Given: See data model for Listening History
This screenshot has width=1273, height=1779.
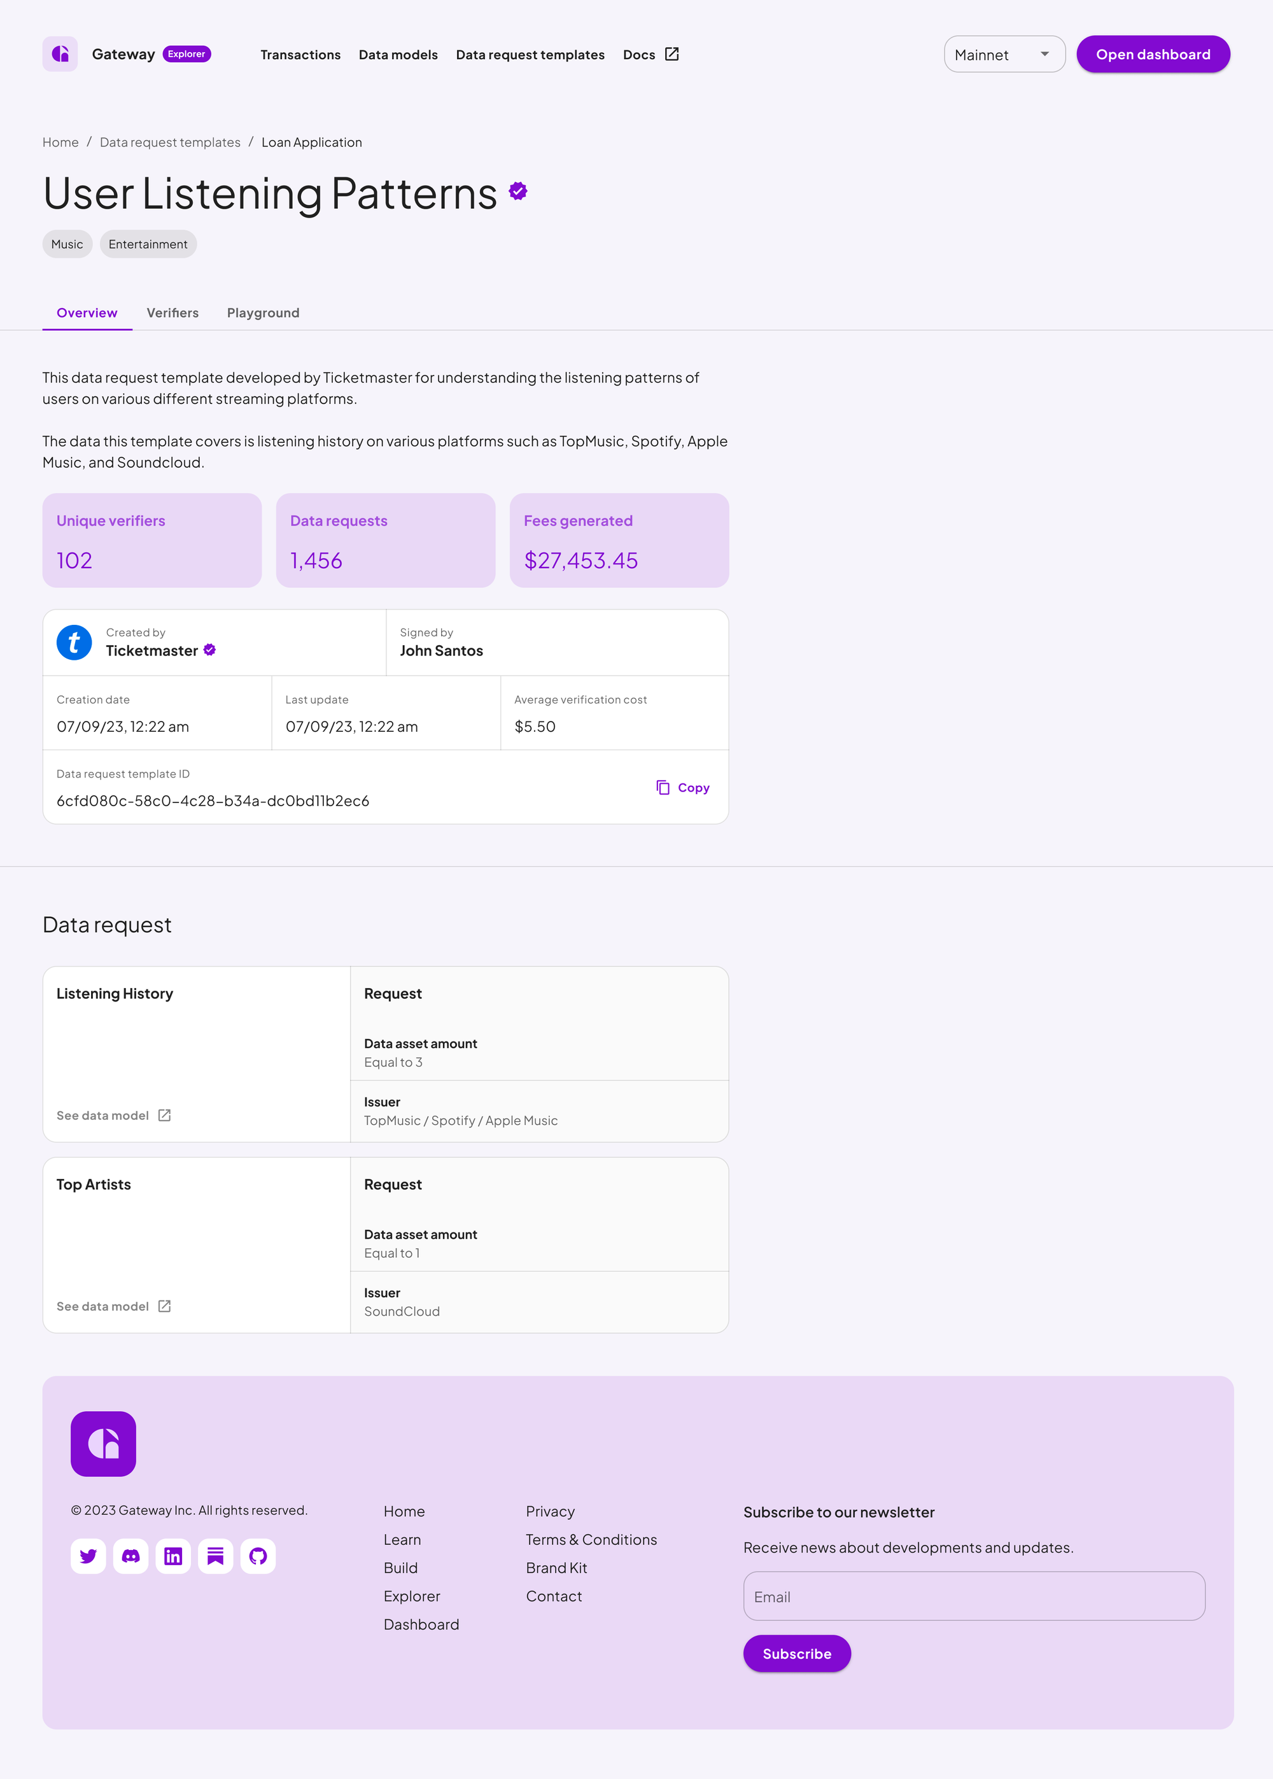Looking at the screenshot, I should click(x=114, y=1115).
